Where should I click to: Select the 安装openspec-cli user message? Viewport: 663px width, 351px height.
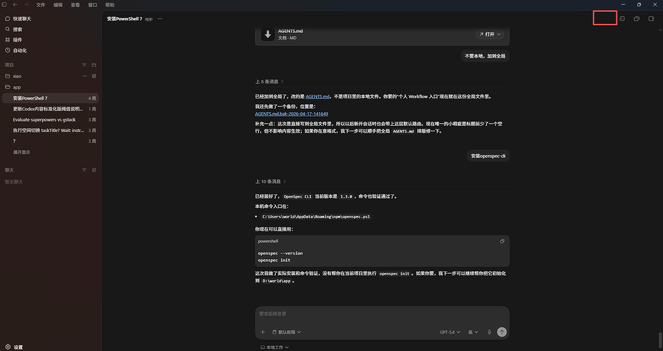coord(488,155)
